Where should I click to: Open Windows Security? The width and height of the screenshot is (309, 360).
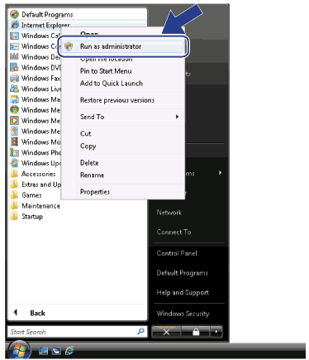coord(183,314)
